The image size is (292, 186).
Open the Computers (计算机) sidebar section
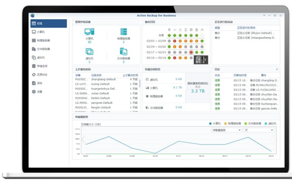click(x=49, y=32)
